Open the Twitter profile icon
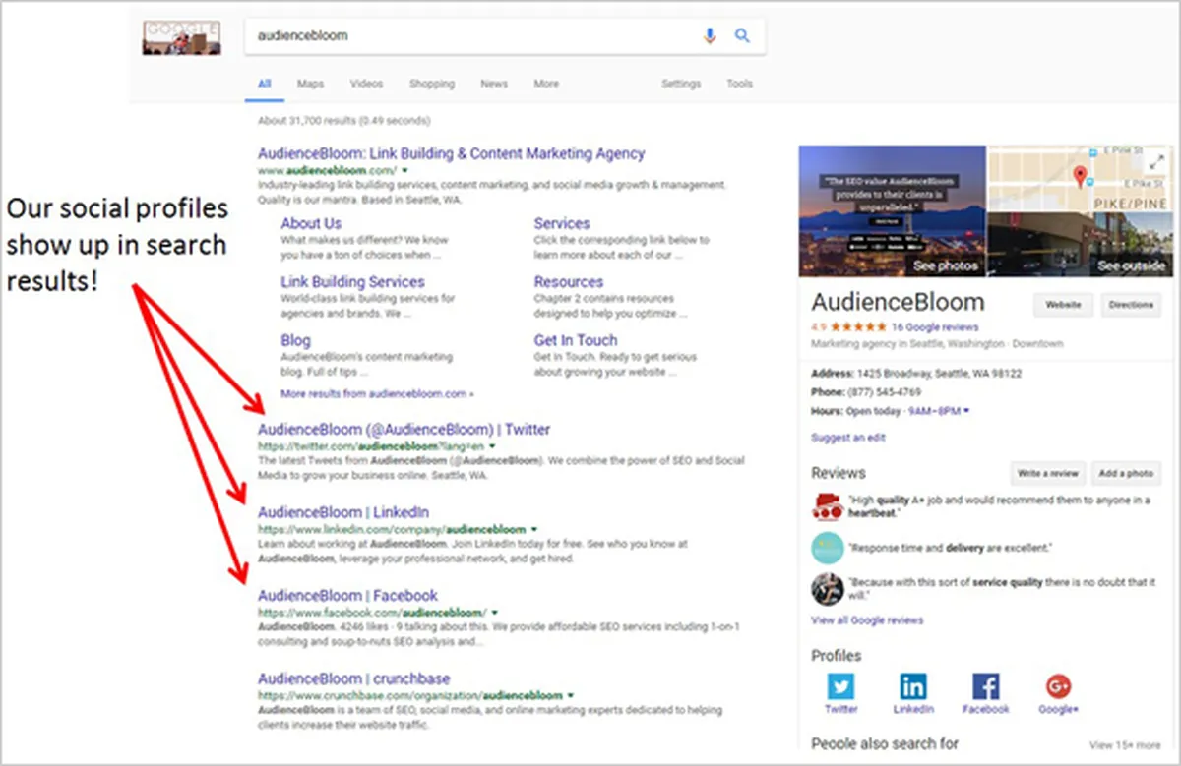The height and width of the screenshot is (766, 1181). tap(840, 686)
